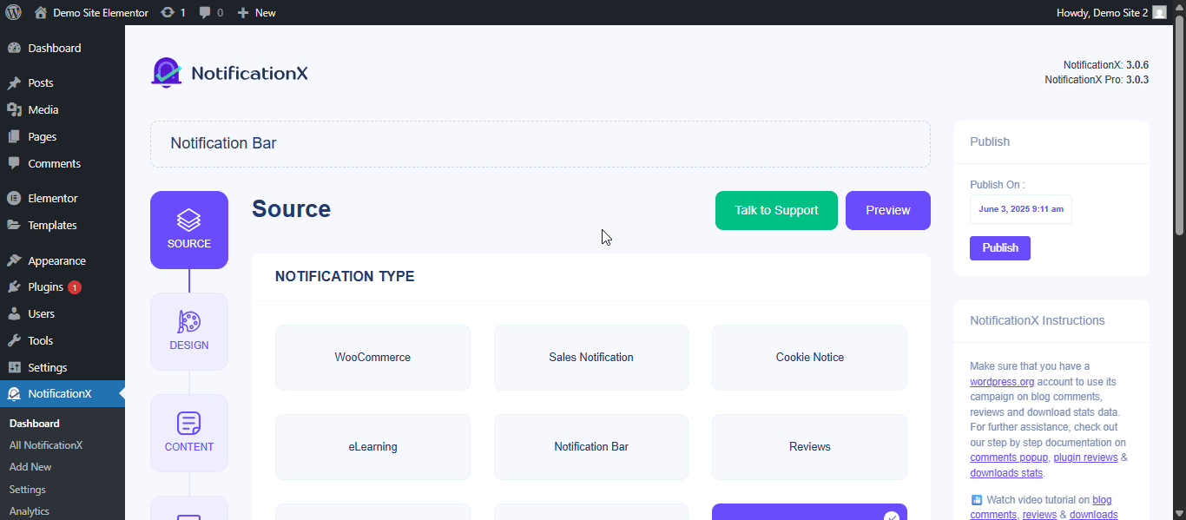Open Tools menu item
This screenshot has width=1186, height=520.
(40, 340)
